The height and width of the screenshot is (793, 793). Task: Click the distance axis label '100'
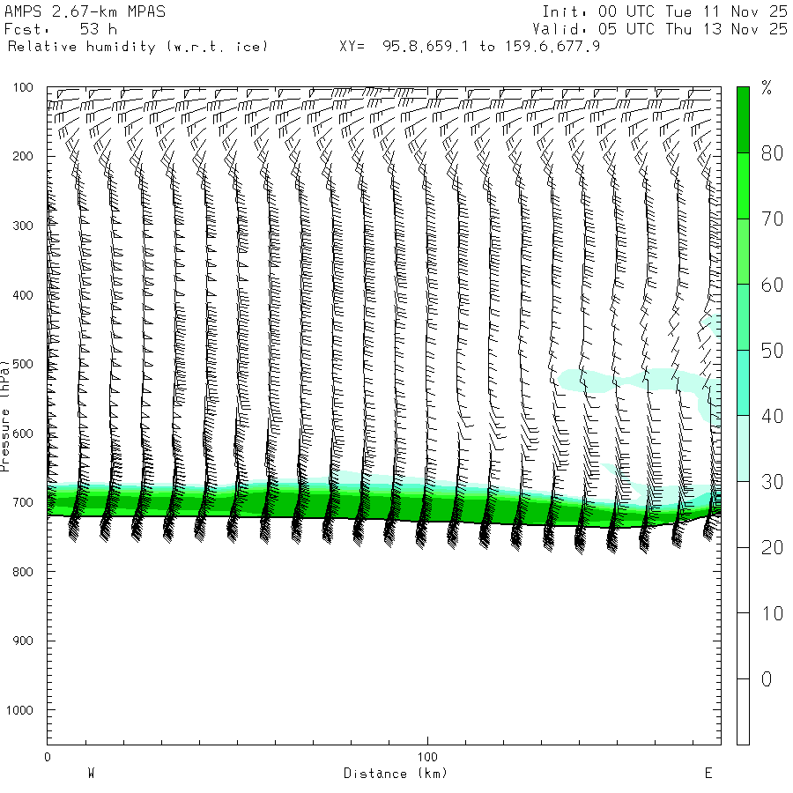[x=427, y=757]
